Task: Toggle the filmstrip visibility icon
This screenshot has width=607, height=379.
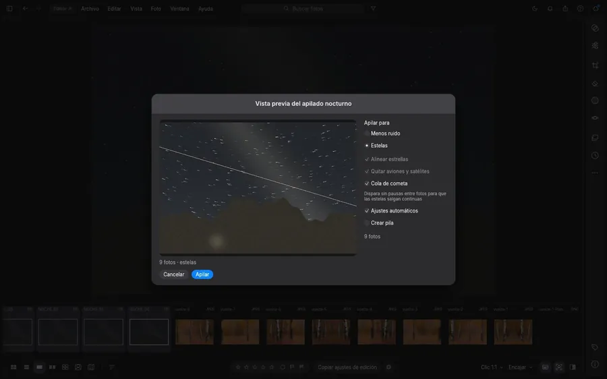Action: tap(545, 367)
